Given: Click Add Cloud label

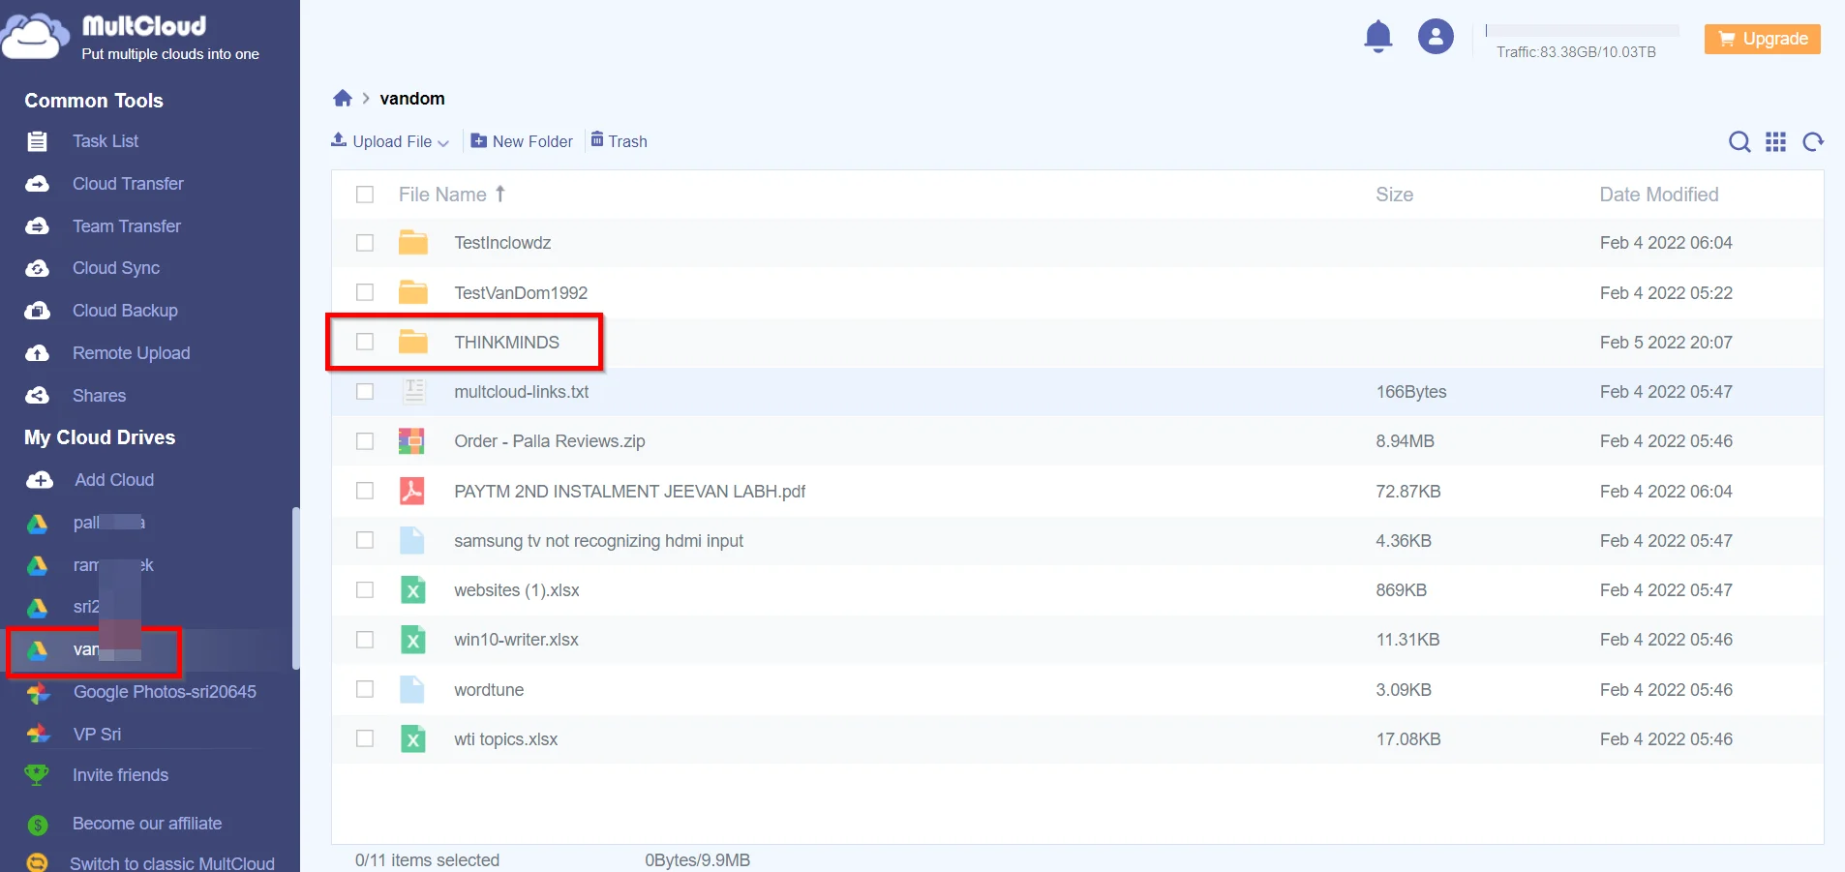Looking at the screenshot, I should [x=114, y=480].
